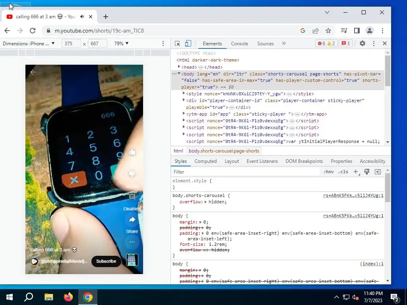Show more DevTools tabs chevron
The image size is (407, 305).
(x=284, y=43)
